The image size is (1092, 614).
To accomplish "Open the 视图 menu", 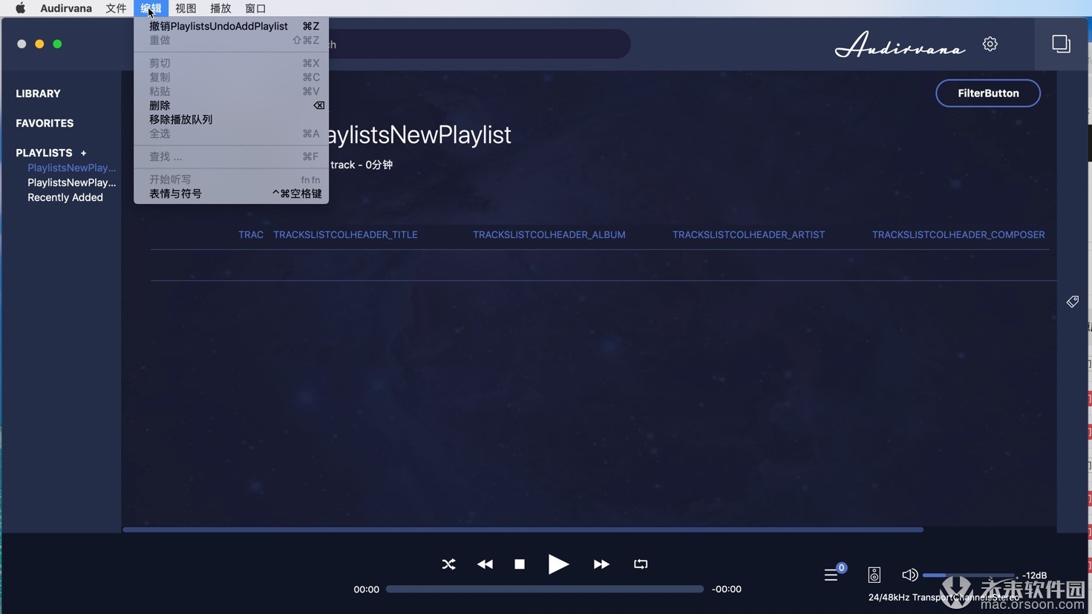I will pyautogui.click(x=186, y=8).
